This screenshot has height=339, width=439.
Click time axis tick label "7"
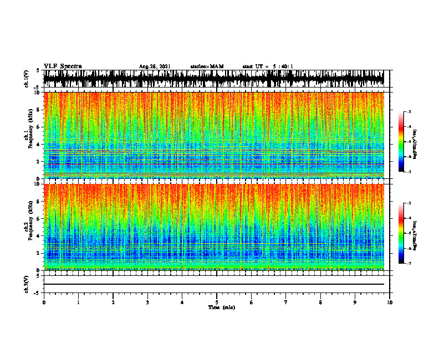click(x=286, y=302)
